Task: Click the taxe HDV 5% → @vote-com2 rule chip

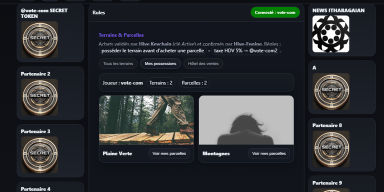Action: pyautogui.click(x=245, y=51)
